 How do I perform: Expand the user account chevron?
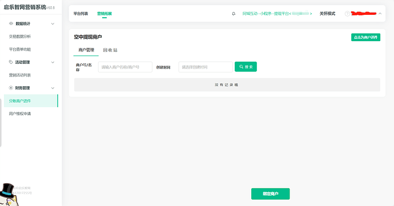(380, 14)
